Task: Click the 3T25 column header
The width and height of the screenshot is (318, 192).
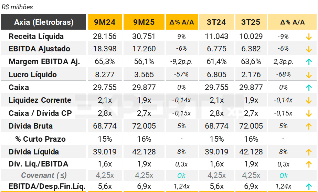Action: [x=251, y=22]
